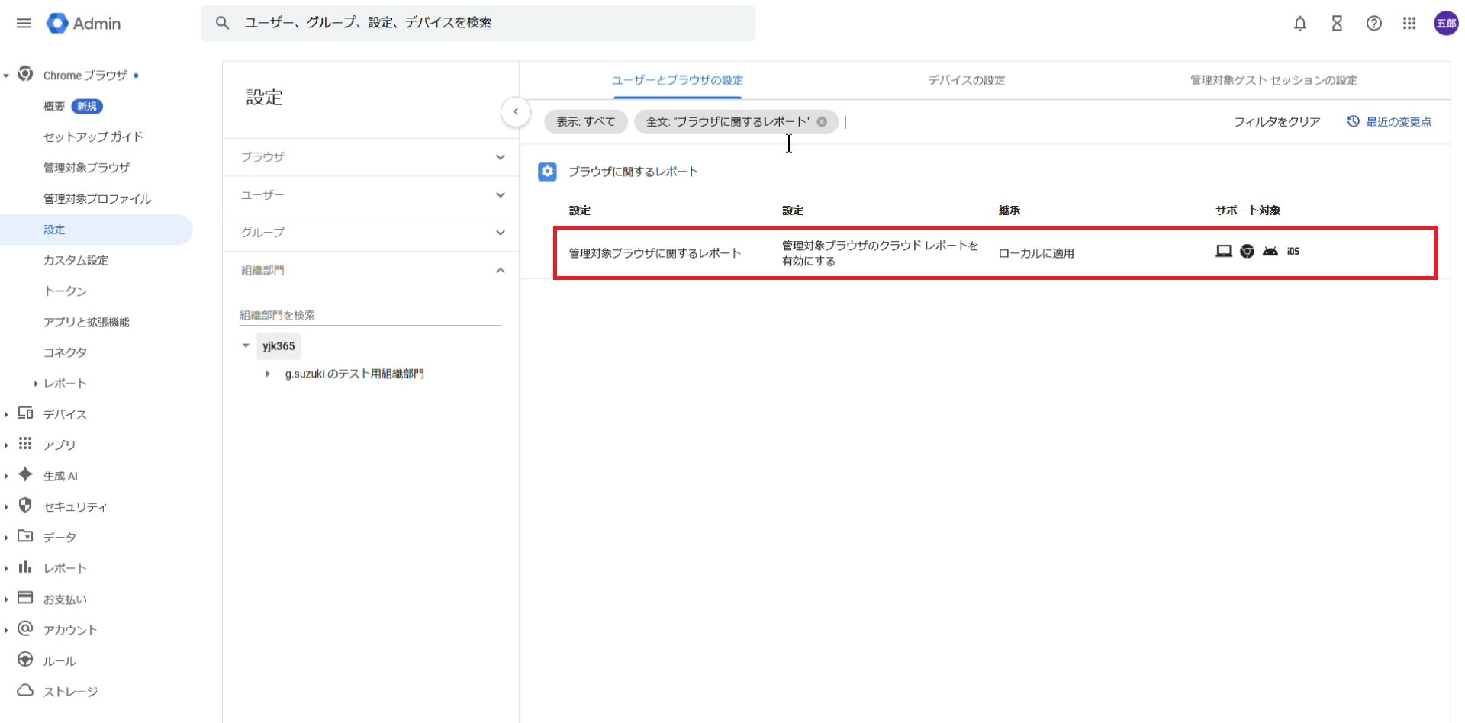This screenshot has width=1465, height=723.
Task: Collapse the settings side panel arrow
Action: [516, 112]
